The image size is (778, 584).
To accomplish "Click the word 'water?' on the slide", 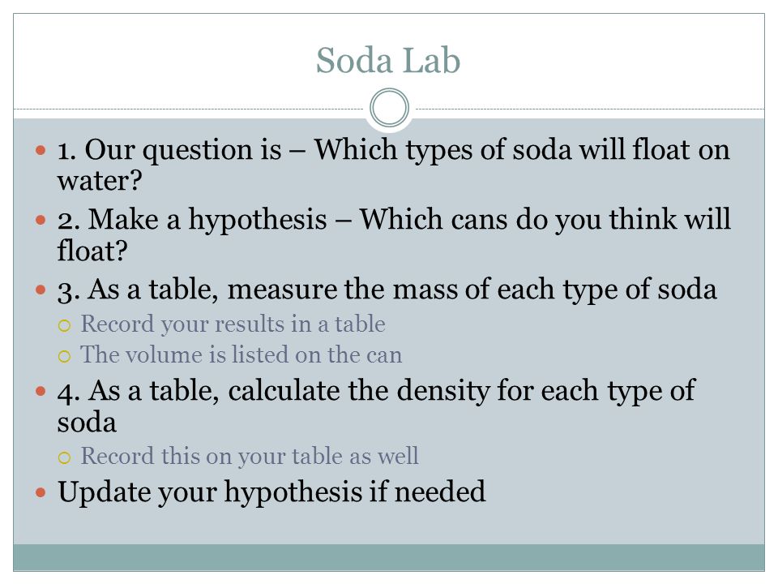I will click(100, 181).
